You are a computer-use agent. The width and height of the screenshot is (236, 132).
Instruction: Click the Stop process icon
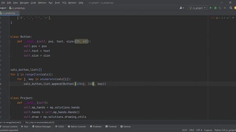pos(225,8)
